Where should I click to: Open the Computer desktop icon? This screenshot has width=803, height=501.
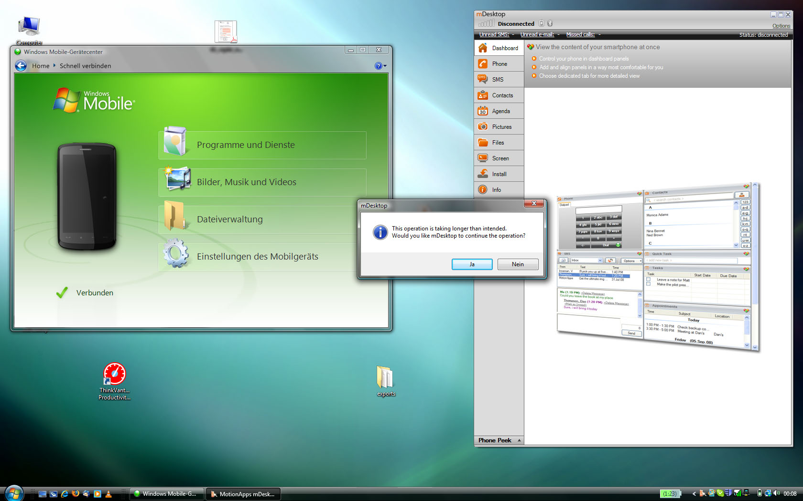pos(29,31)
